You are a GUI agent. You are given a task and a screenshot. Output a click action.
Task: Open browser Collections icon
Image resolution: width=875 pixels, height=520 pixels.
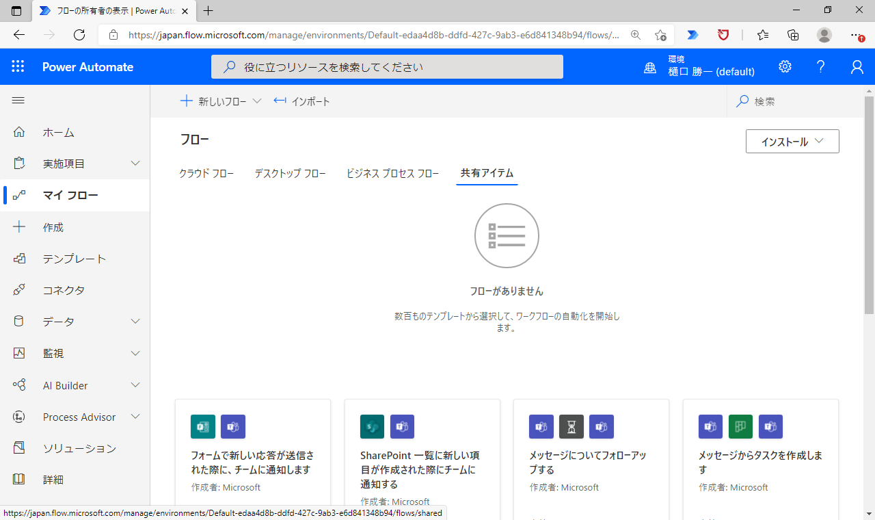point(793,35)
